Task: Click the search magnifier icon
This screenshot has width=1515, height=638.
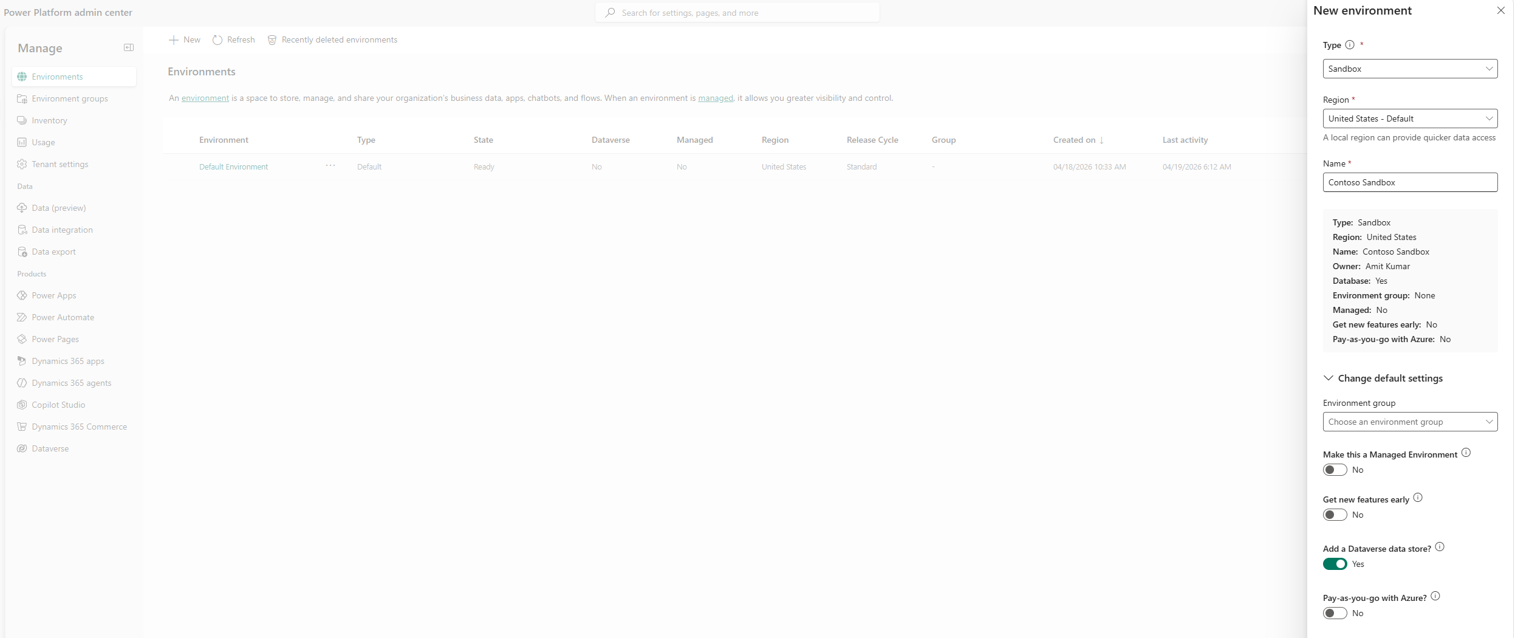Action: (610, 13)
